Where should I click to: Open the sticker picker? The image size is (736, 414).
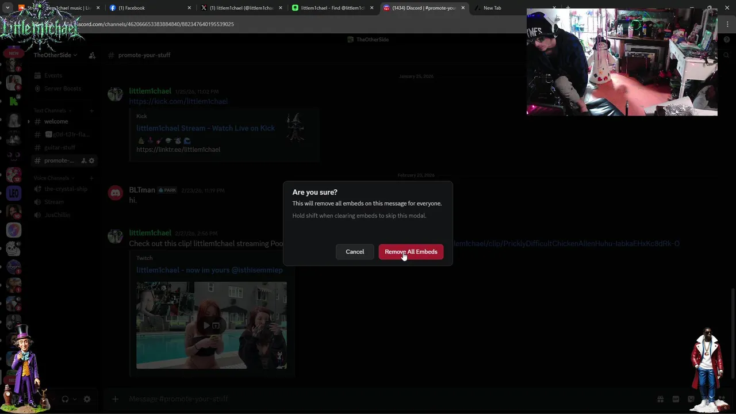click(x=691, y=399)
